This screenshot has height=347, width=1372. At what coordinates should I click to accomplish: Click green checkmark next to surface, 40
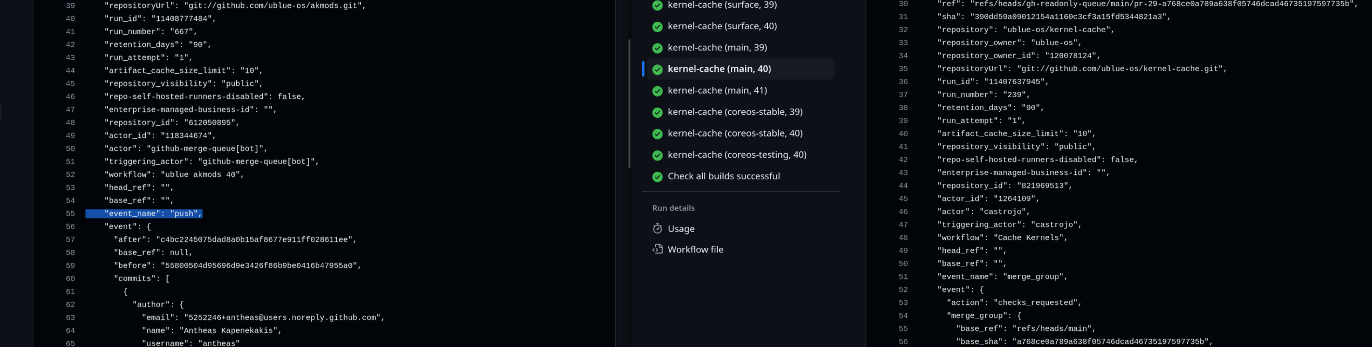click(x=657, y=26)
